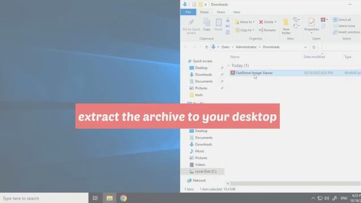Click the Rename button in ribbon
Image resolution: width=361 pixels, height=203 pixels.
point(267,30)
